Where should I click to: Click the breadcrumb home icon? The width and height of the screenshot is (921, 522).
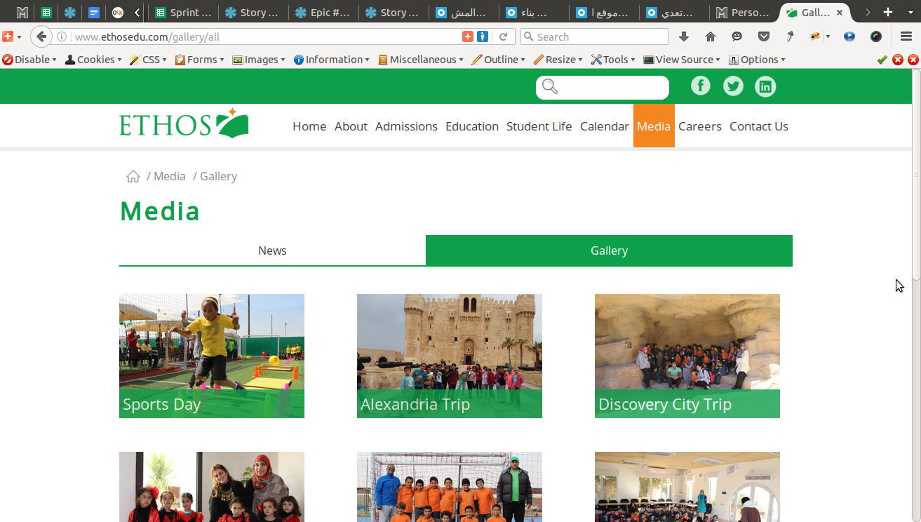(133, 176)
